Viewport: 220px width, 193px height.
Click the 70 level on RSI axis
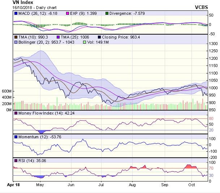pos(211,168)
